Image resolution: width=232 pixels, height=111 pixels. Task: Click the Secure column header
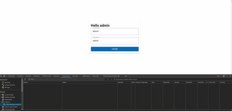[180, 82]
